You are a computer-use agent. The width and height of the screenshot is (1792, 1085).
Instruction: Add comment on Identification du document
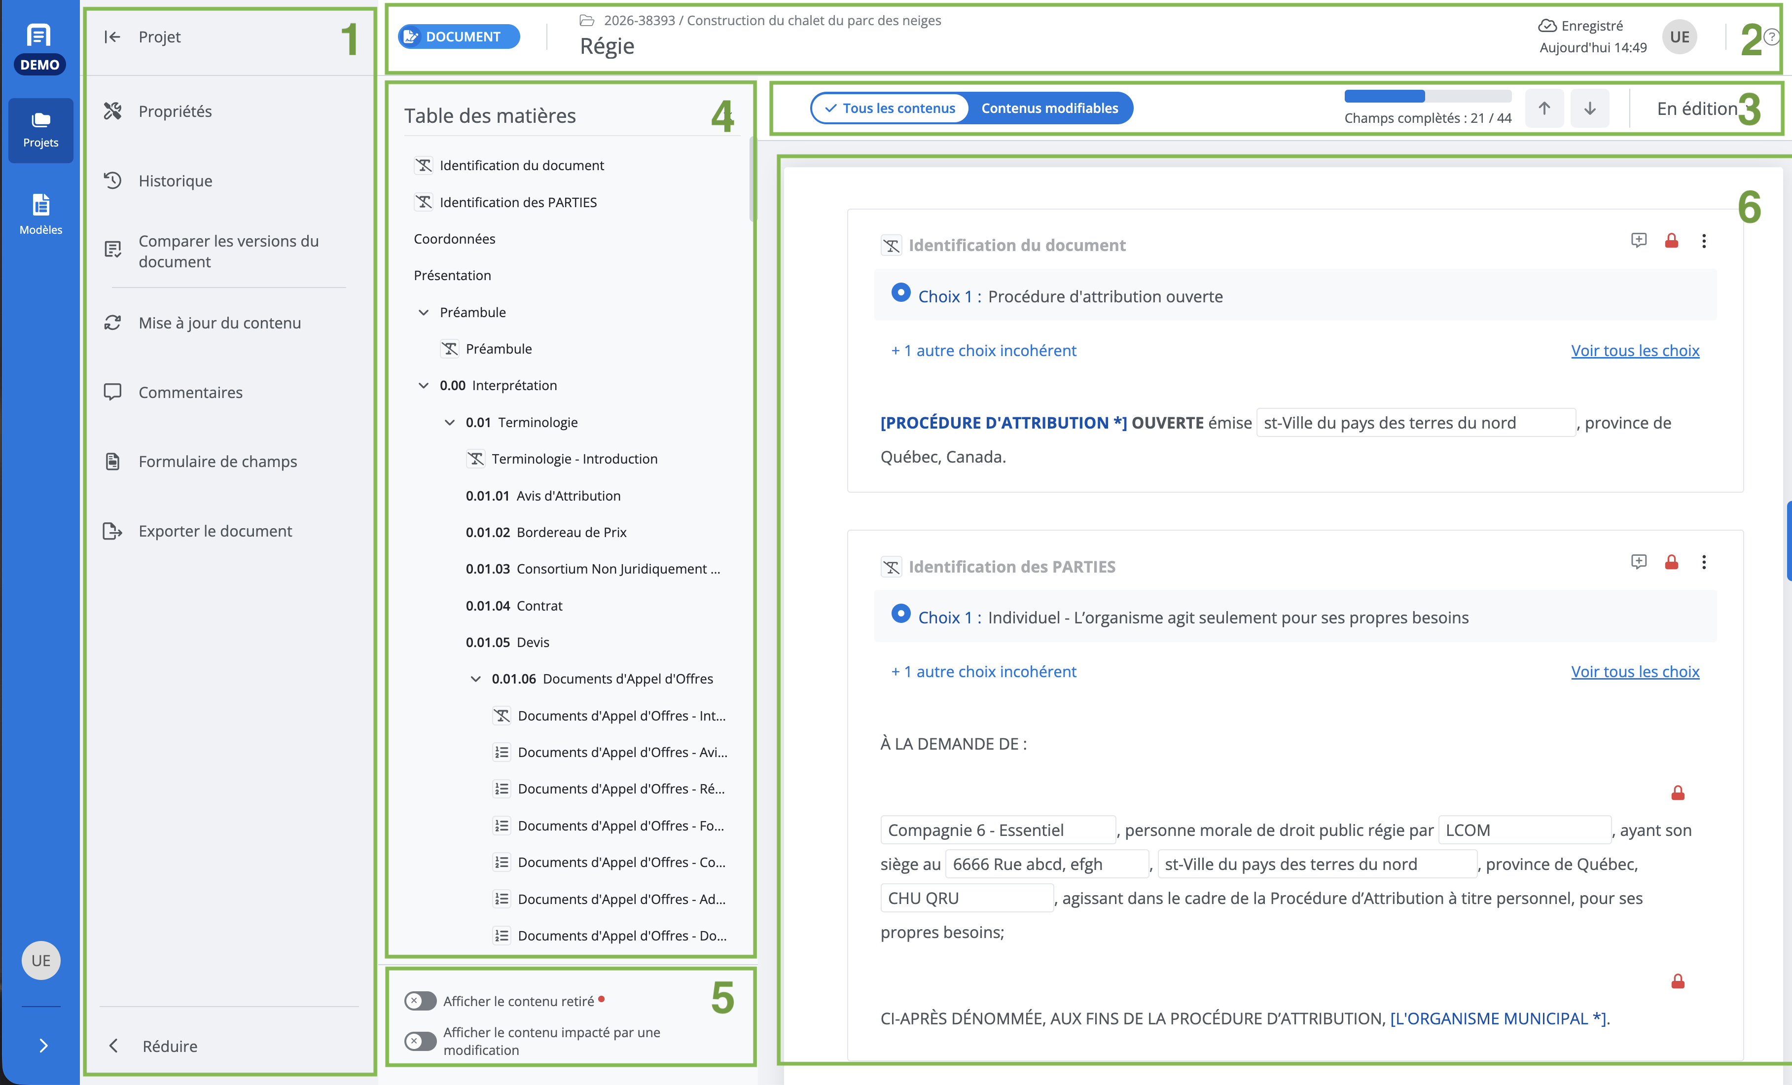click(1639, 240)
